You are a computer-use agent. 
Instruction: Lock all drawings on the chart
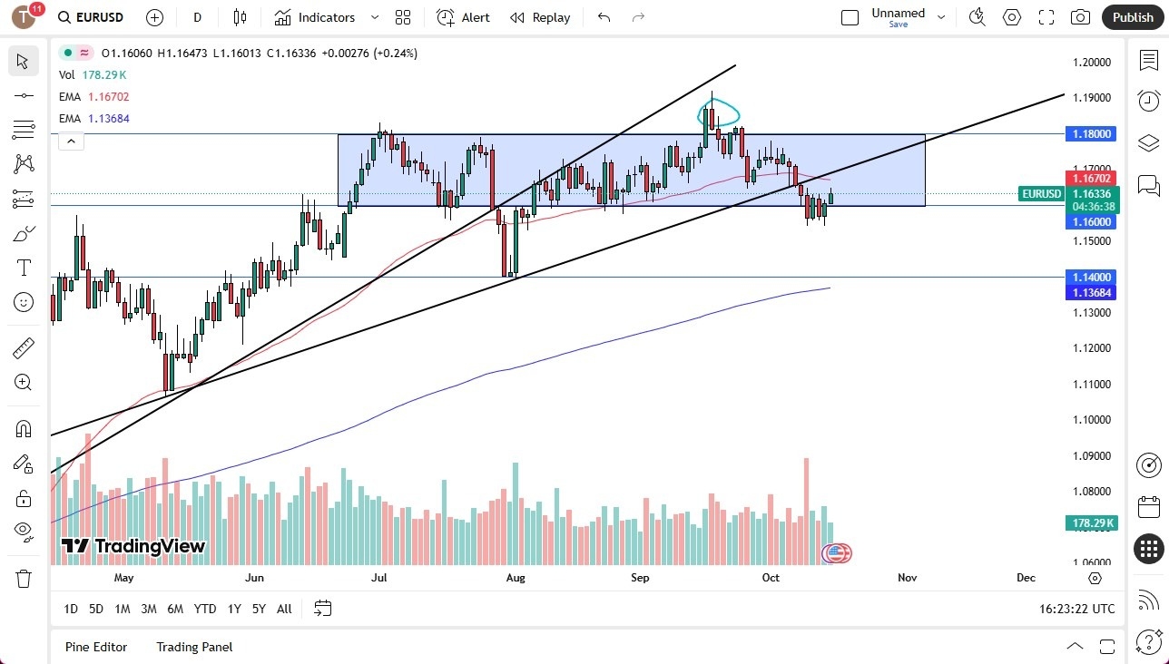coord(23,498)
